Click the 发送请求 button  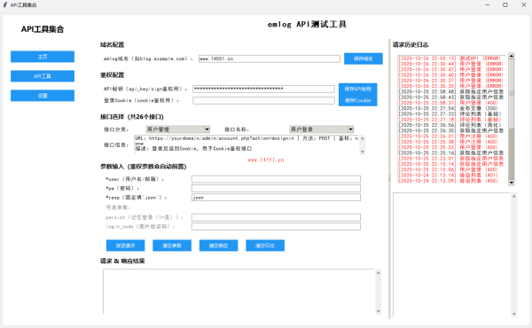126,246
